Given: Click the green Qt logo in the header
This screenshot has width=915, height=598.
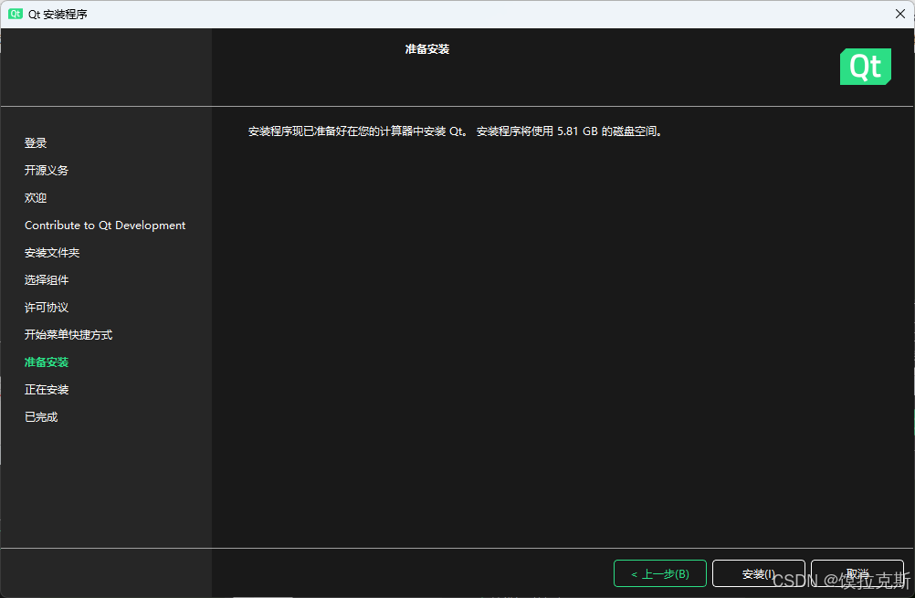Looking at the screenshot, I should (866, 67).
